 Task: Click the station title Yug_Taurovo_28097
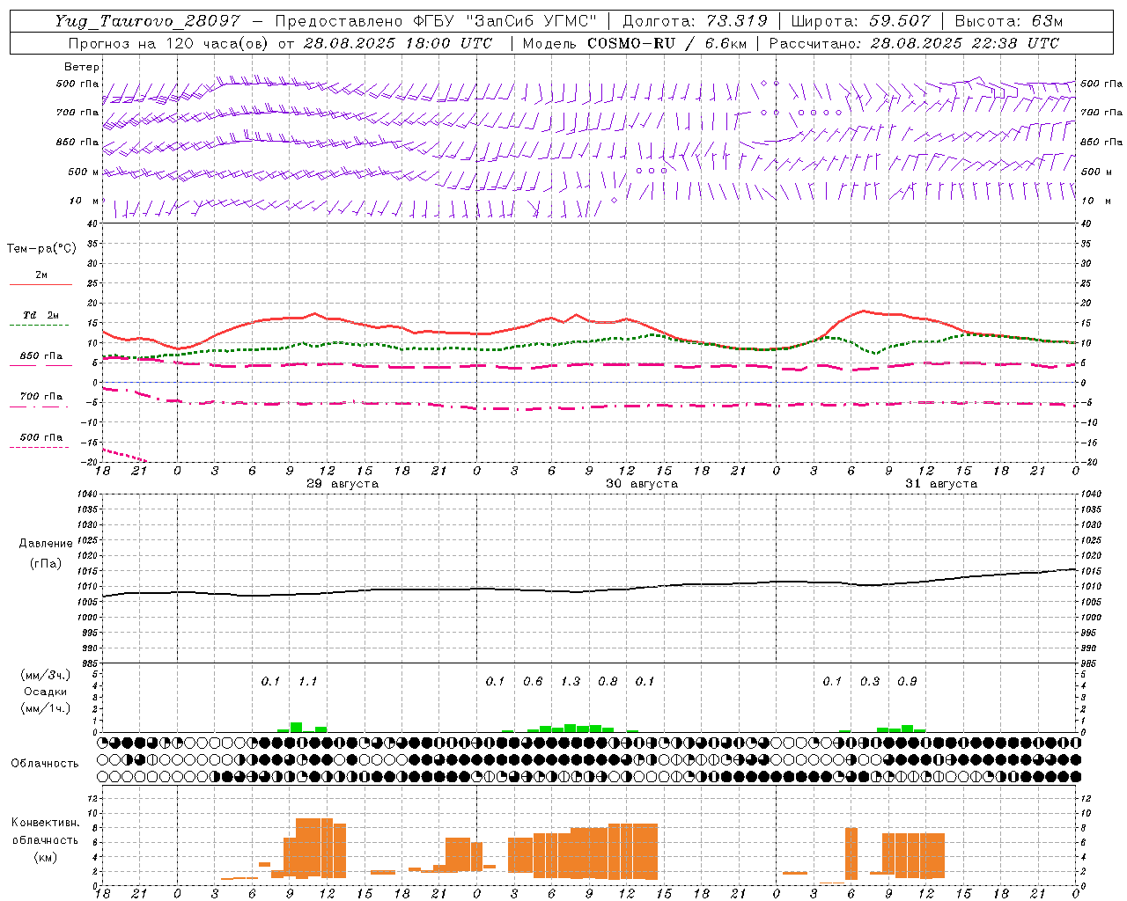click(147, 21)
